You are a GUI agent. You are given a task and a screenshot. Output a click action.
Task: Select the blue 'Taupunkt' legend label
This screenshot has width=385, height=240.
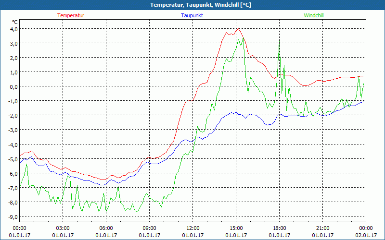click(192, 15)
